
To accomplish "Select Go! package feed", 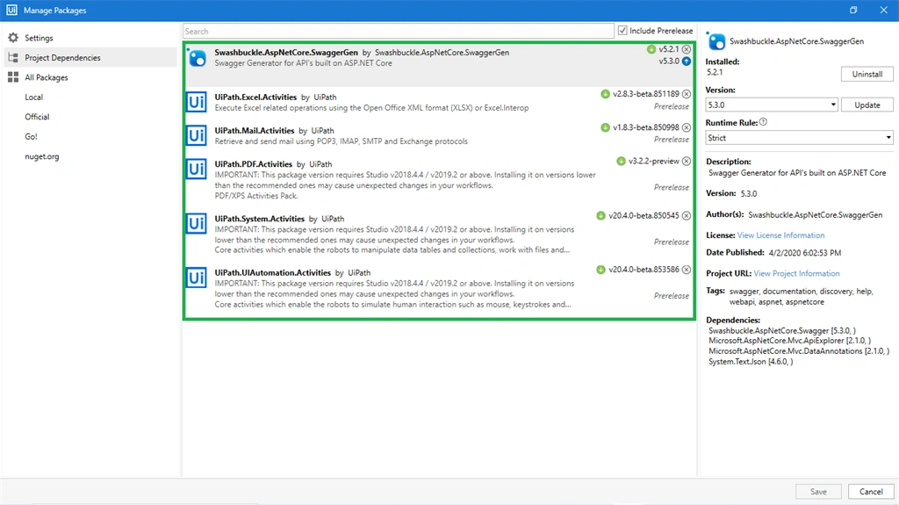I will tap(31, 137).
